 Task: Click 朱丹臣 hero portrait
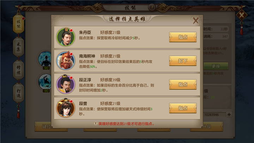click(66, 37)
